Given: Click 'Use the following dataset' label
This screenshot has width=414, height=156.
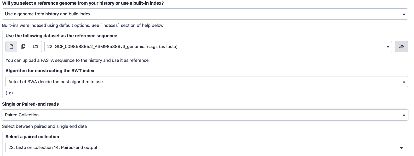Looking at the screenshot, I should [61, 36].
